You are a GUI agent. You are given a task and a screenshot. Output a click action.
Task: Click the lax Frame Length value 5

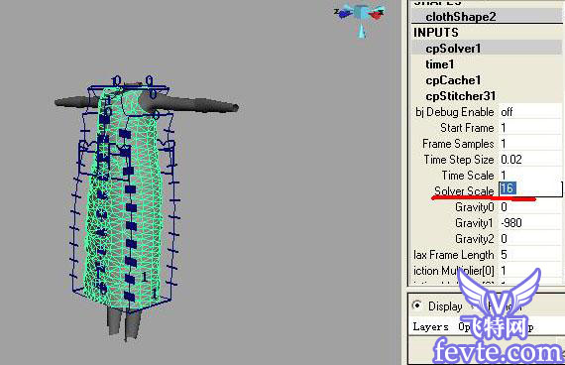pyautogui.click(x=529, y=255)
